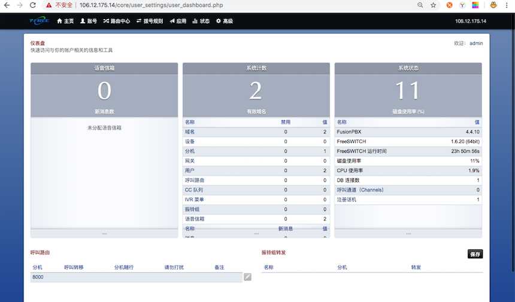Click the zoom magnifier icon in address bar
Viewport: 515px width, 302px height.
(420, 5)
